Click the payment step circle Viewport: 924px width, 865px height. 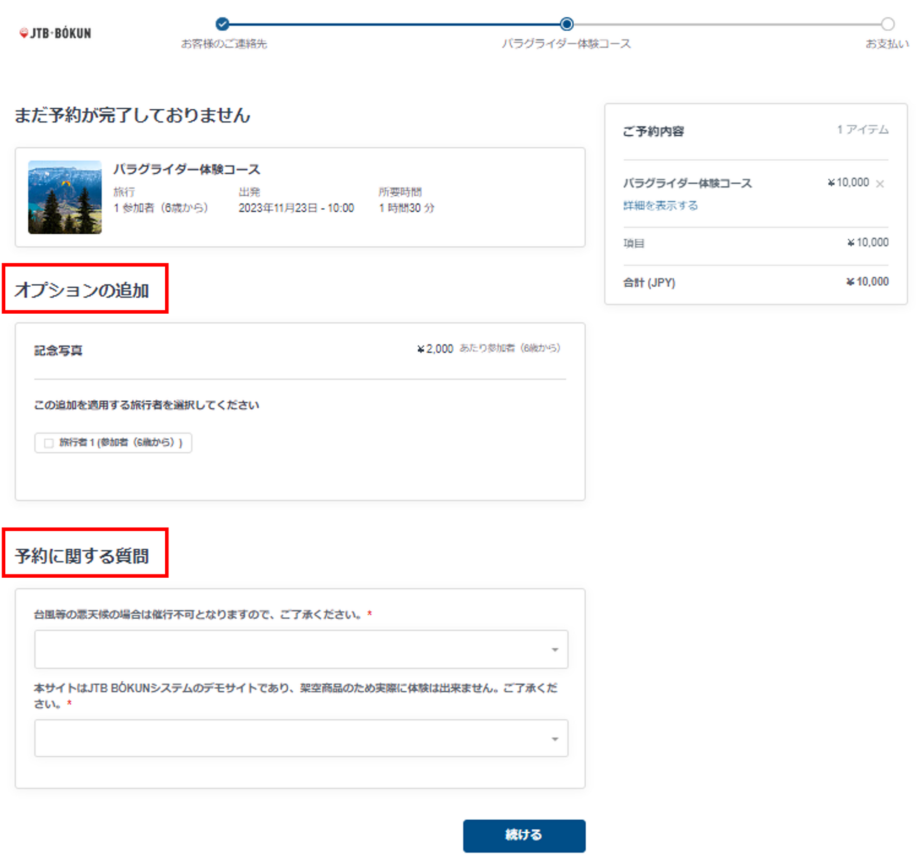click(x=887, y=24)
